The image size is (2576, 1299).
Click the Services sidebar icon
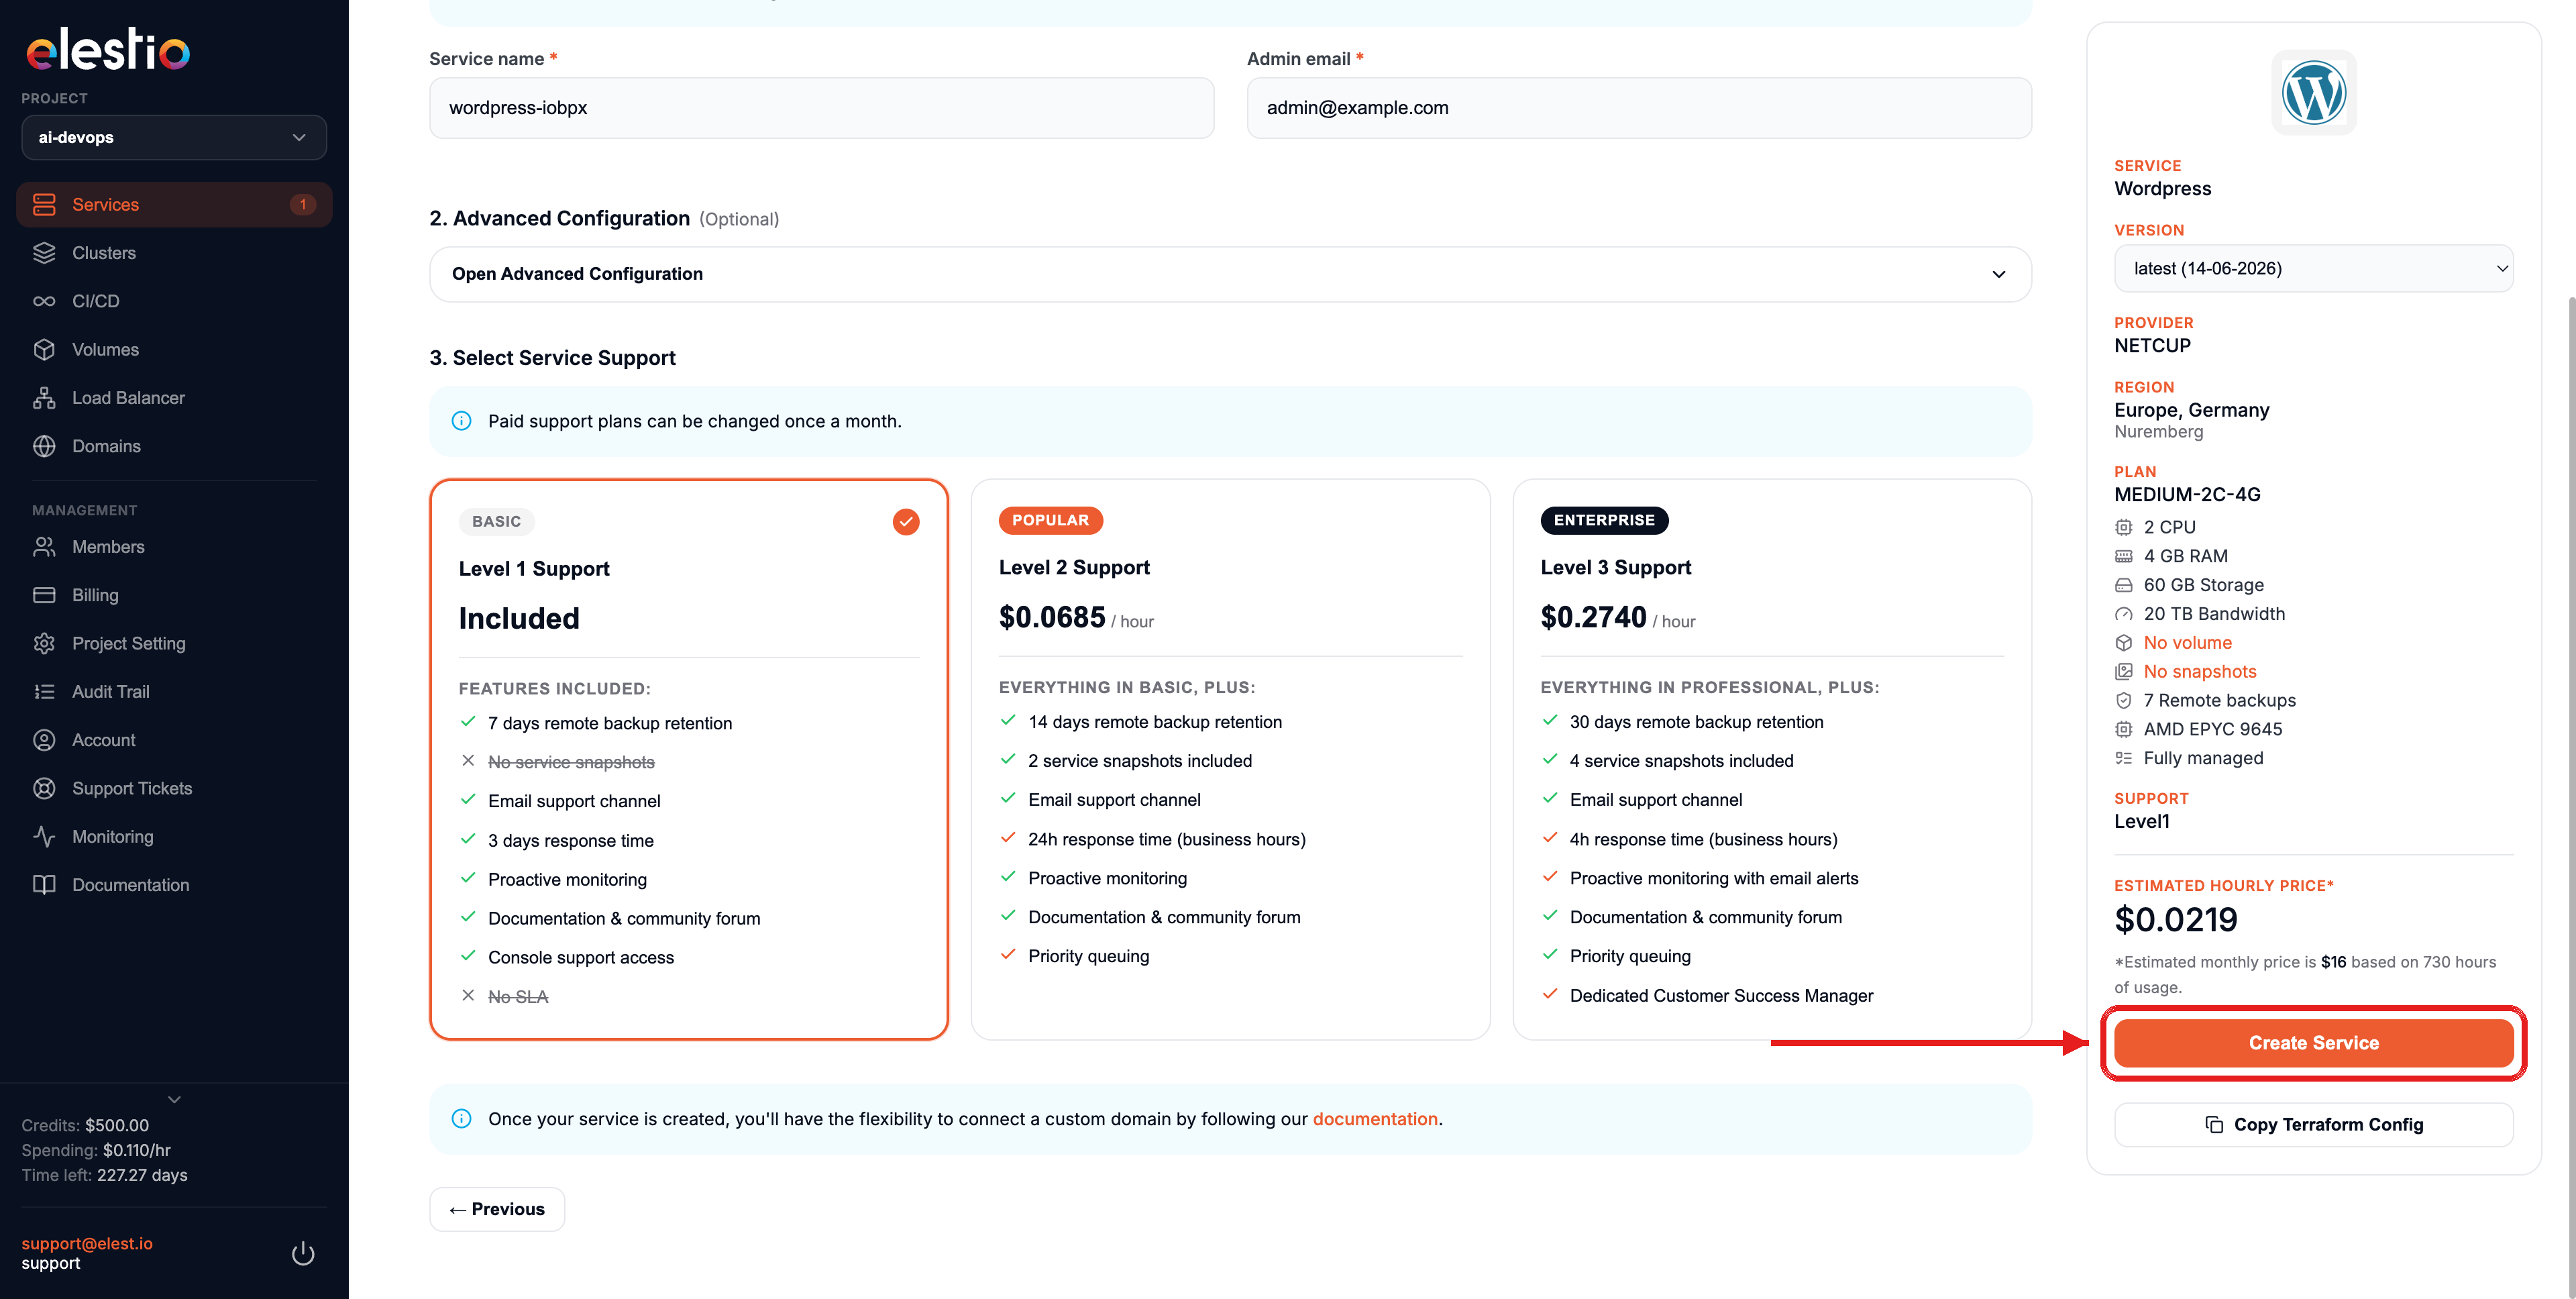tap(44, 204)
